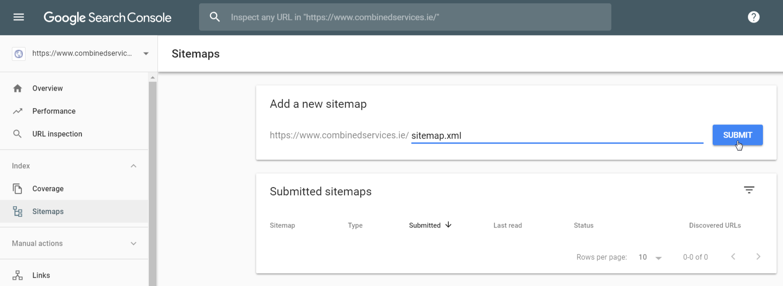The width and height of the screenshot is (783, 286).
Task: Submit the new sitemap
Action: 737,135
